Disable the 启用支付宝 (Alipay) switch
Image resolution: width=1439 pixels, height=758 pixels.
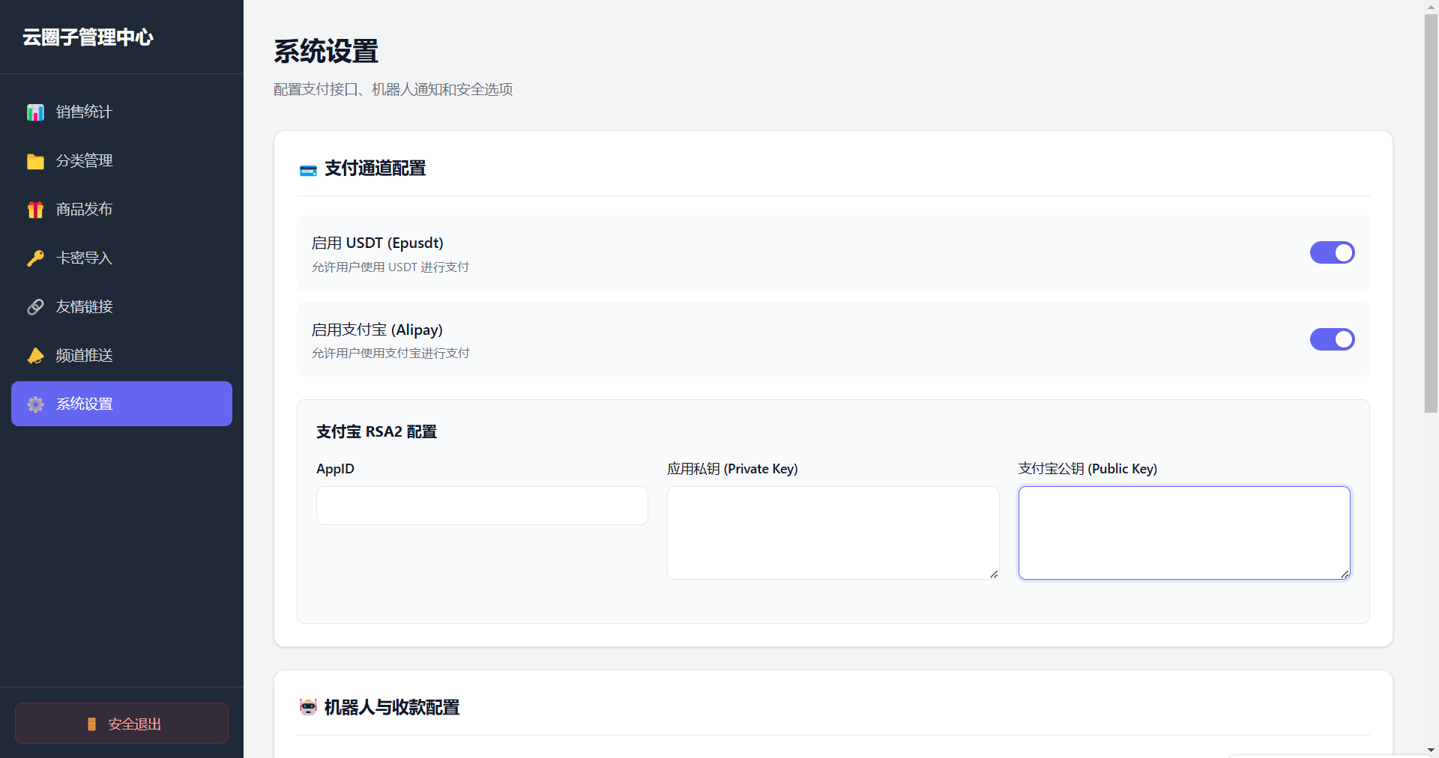1332,339
